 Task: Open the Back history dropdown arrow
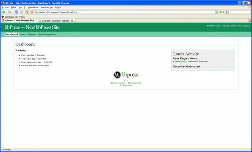[x=6, y=12]
